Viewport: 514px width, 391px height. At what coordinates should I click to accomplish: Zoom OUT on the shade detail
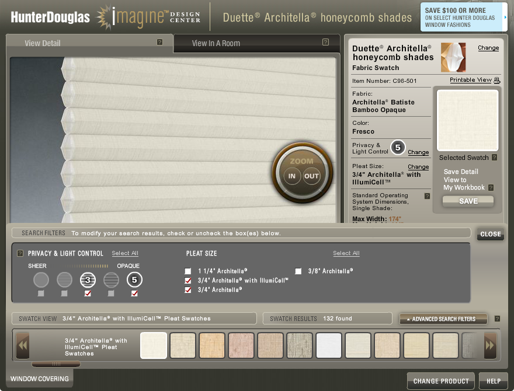pos(311,176)
